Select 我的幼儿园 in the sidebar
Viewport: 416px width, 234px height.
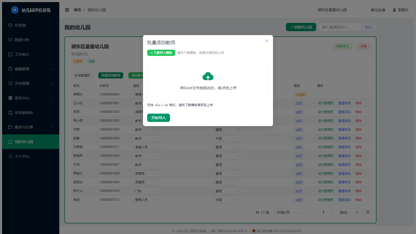[x=31, y=142]
